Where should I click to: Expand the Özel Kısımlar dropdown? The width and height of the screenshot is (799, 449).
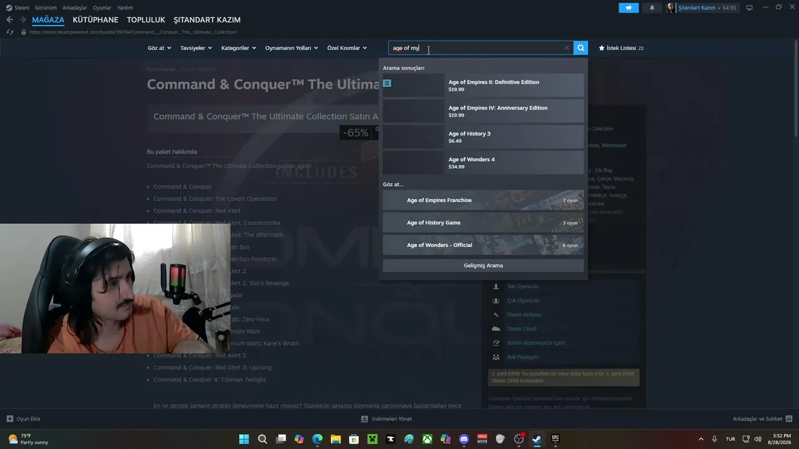coord(347,48)
